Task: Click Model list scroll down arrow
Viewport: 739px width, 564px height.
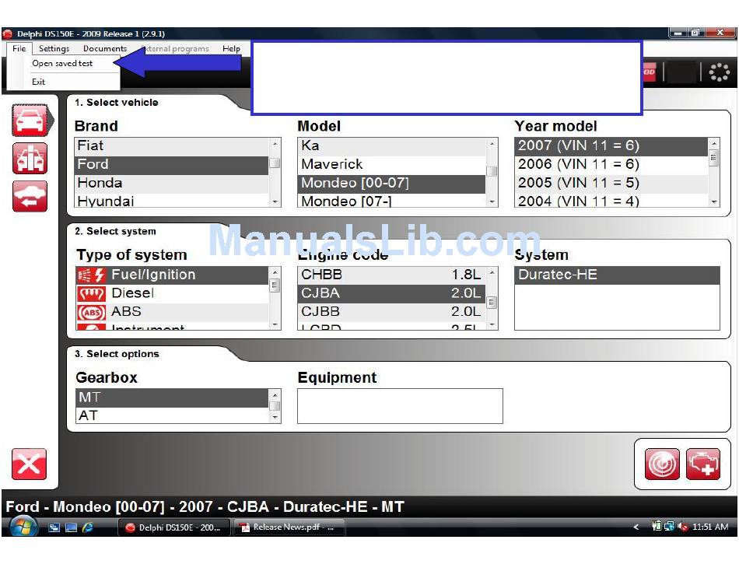Action: (x=492, y=201)
